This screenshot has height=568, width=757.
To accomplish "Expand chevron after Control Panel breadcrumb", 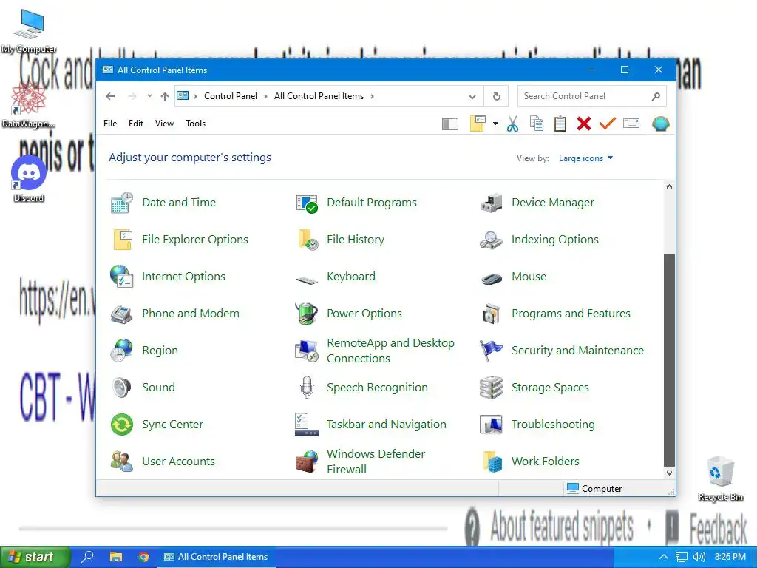I will point(265,96).
